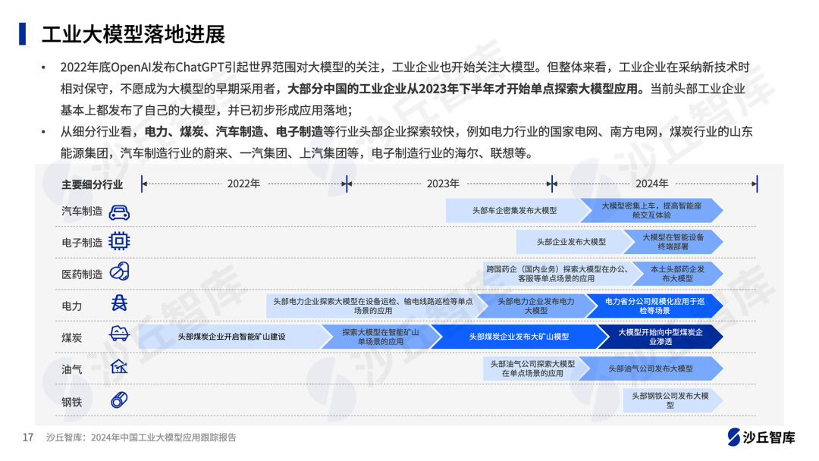Toggle the 2022年 timeline segment

(x=243, y=183)
